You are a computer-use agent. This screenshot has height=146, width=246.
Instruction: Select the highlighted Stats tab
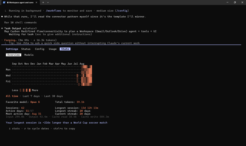coord(65,49)
